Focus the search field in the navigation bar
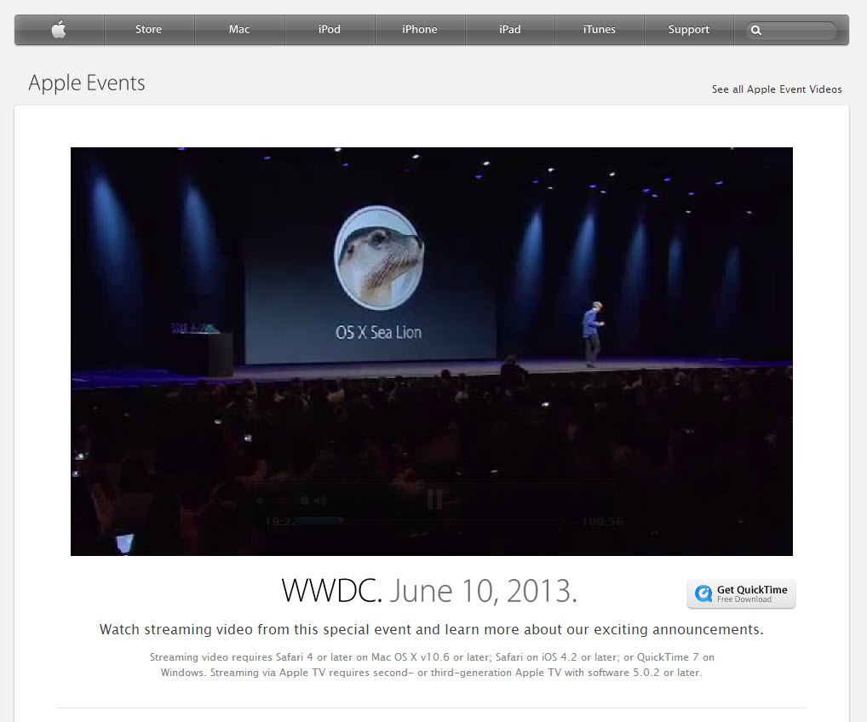The image size is (867, 722). click(791, 31)
